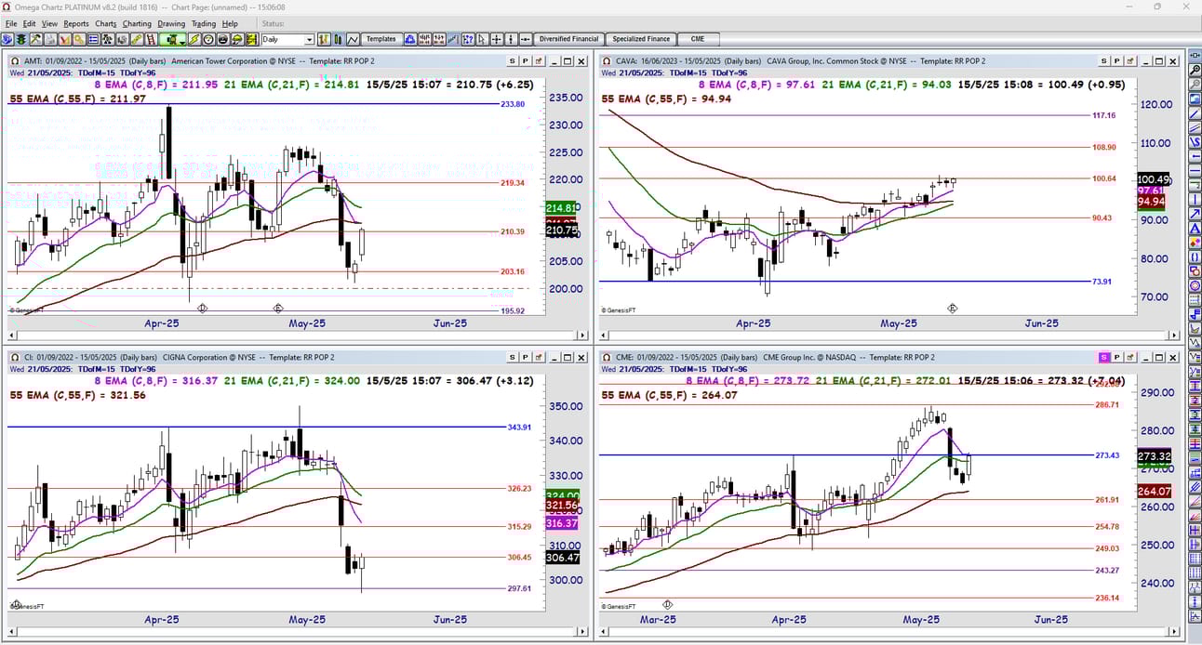Click the 343.91 level label on CI chart
This screenshot has height=645, width=1202.
pyautogui.click(x=519, y=427)
